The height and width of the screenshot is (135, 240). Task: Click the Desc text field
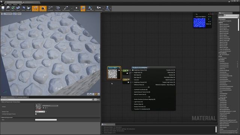click(x=46, y=120)
